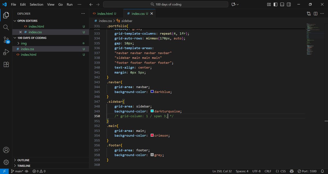The width and height of the screenshot is (328, 174).
Task: Open the Go menu
Action: click(x=60, y=4)
